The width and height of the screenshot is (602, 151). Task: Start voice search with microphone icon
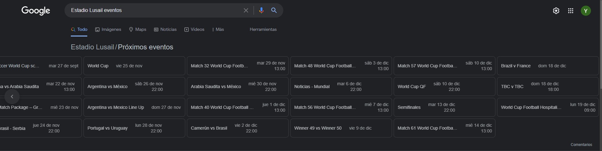tap(261, 10)
